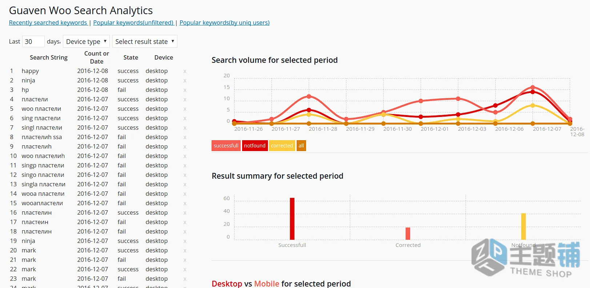Viewport: 590px width, 288px height.
Task: Delete the 'hp' search row
Action: 185,90
